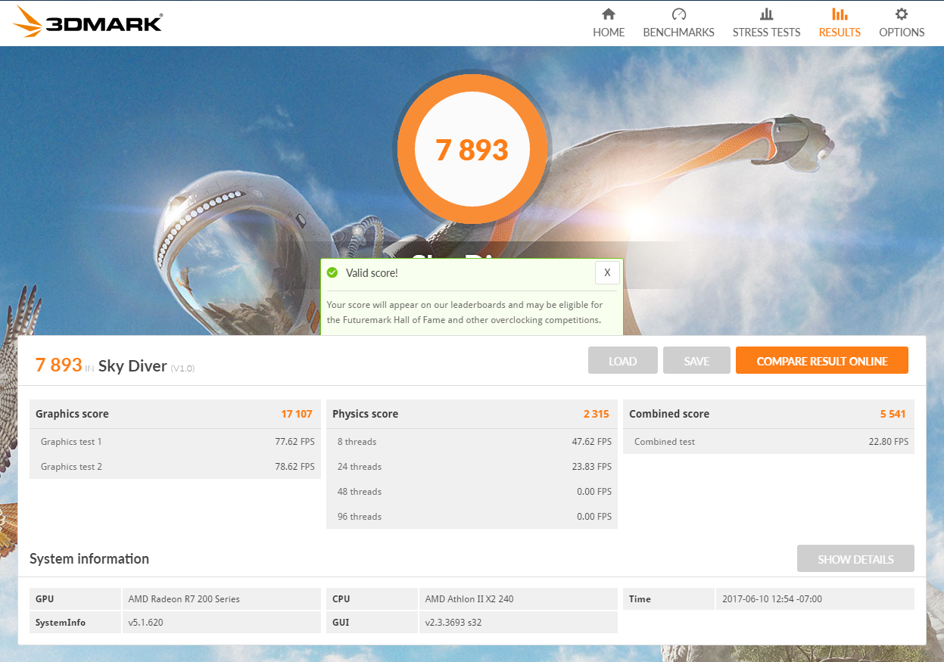This screenshot has width=944, height=662.
Task: Click the SHOW DETAILS button
Action: pyautogui.click(x=855, y=559)
